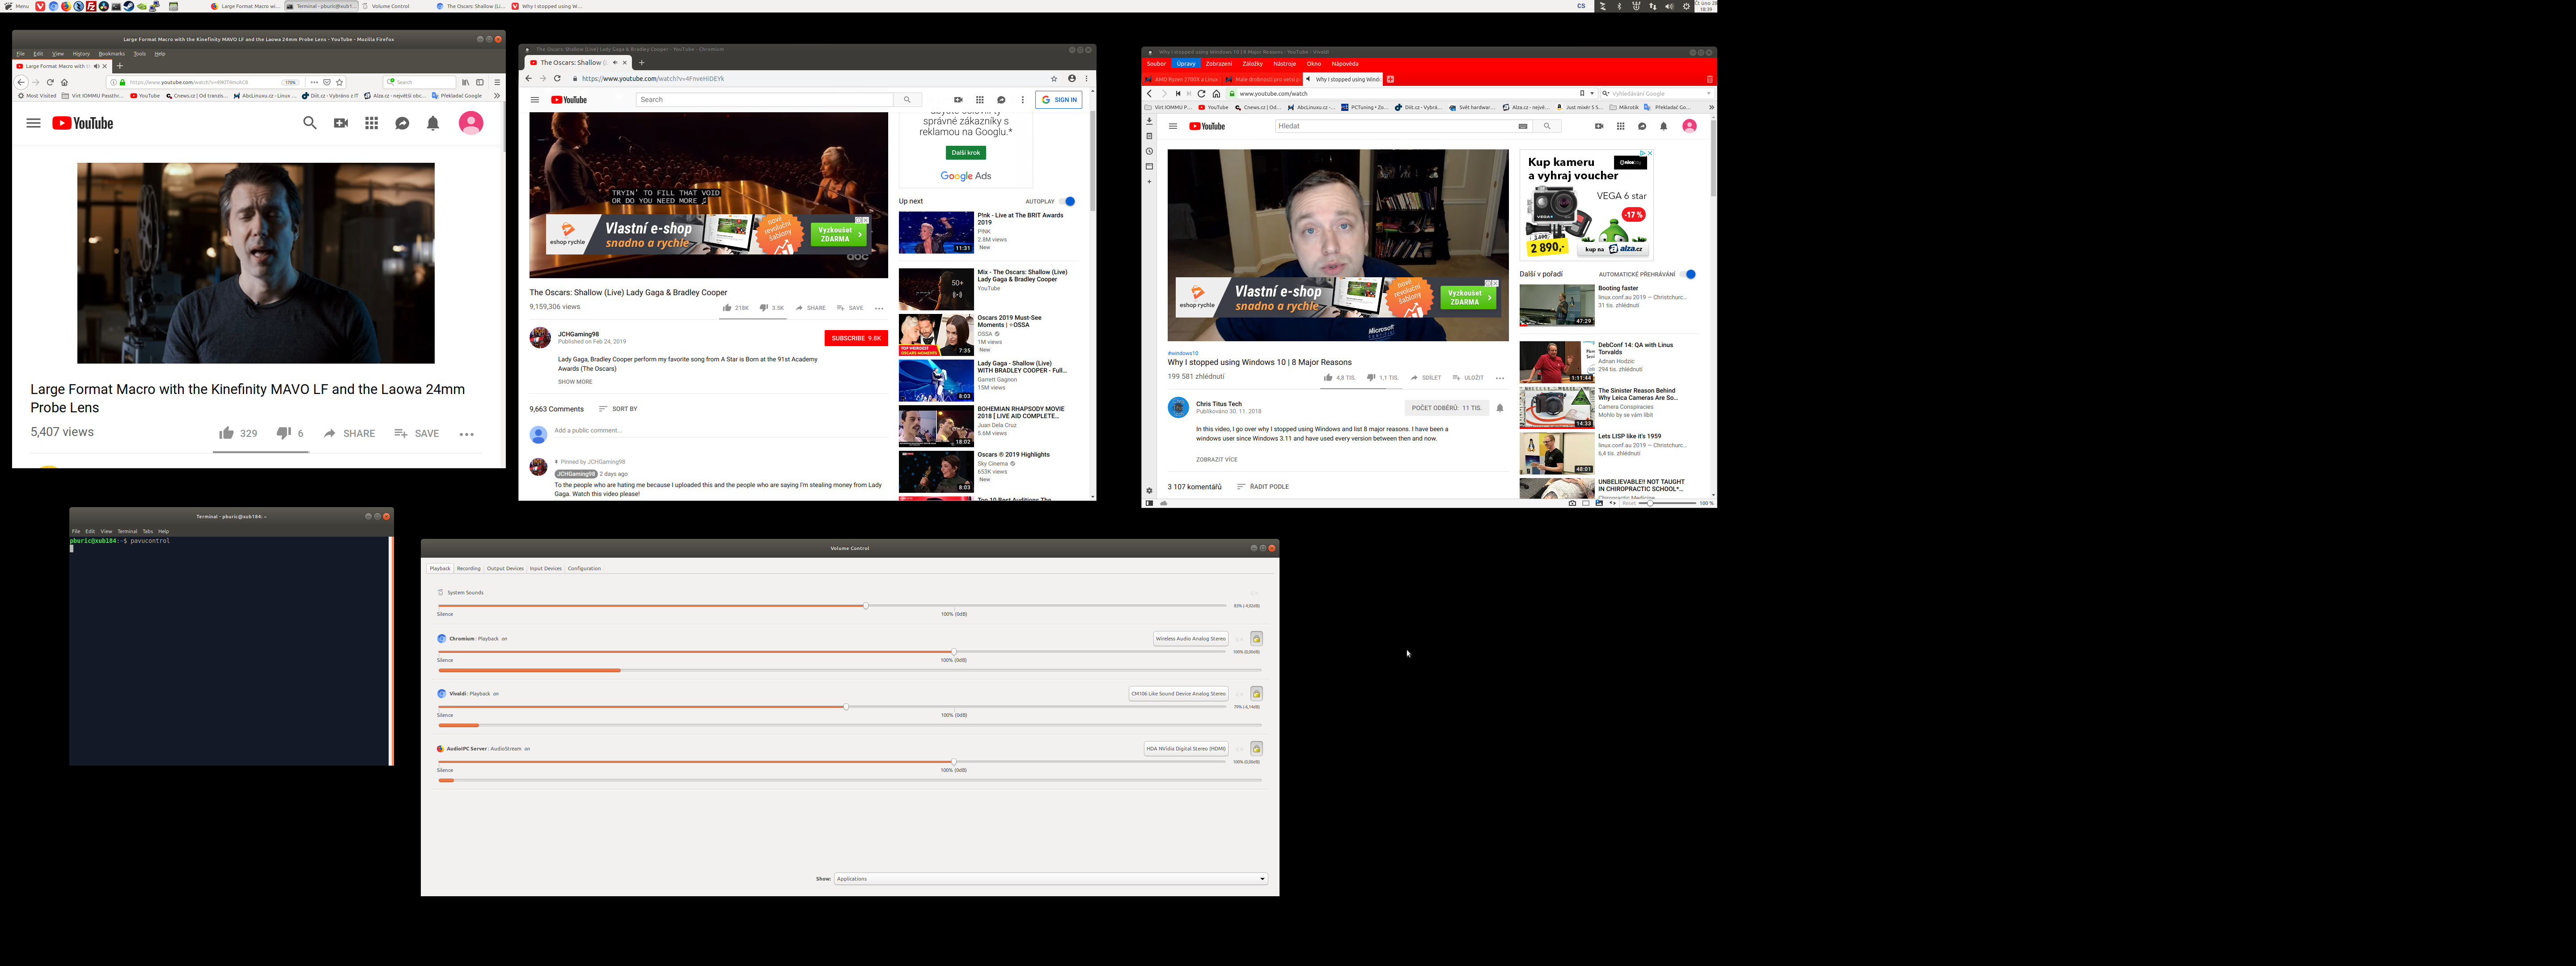2576x966 pixels.
Task: Switch to Recording tab in Volume Control
Action: click(469, 568)
